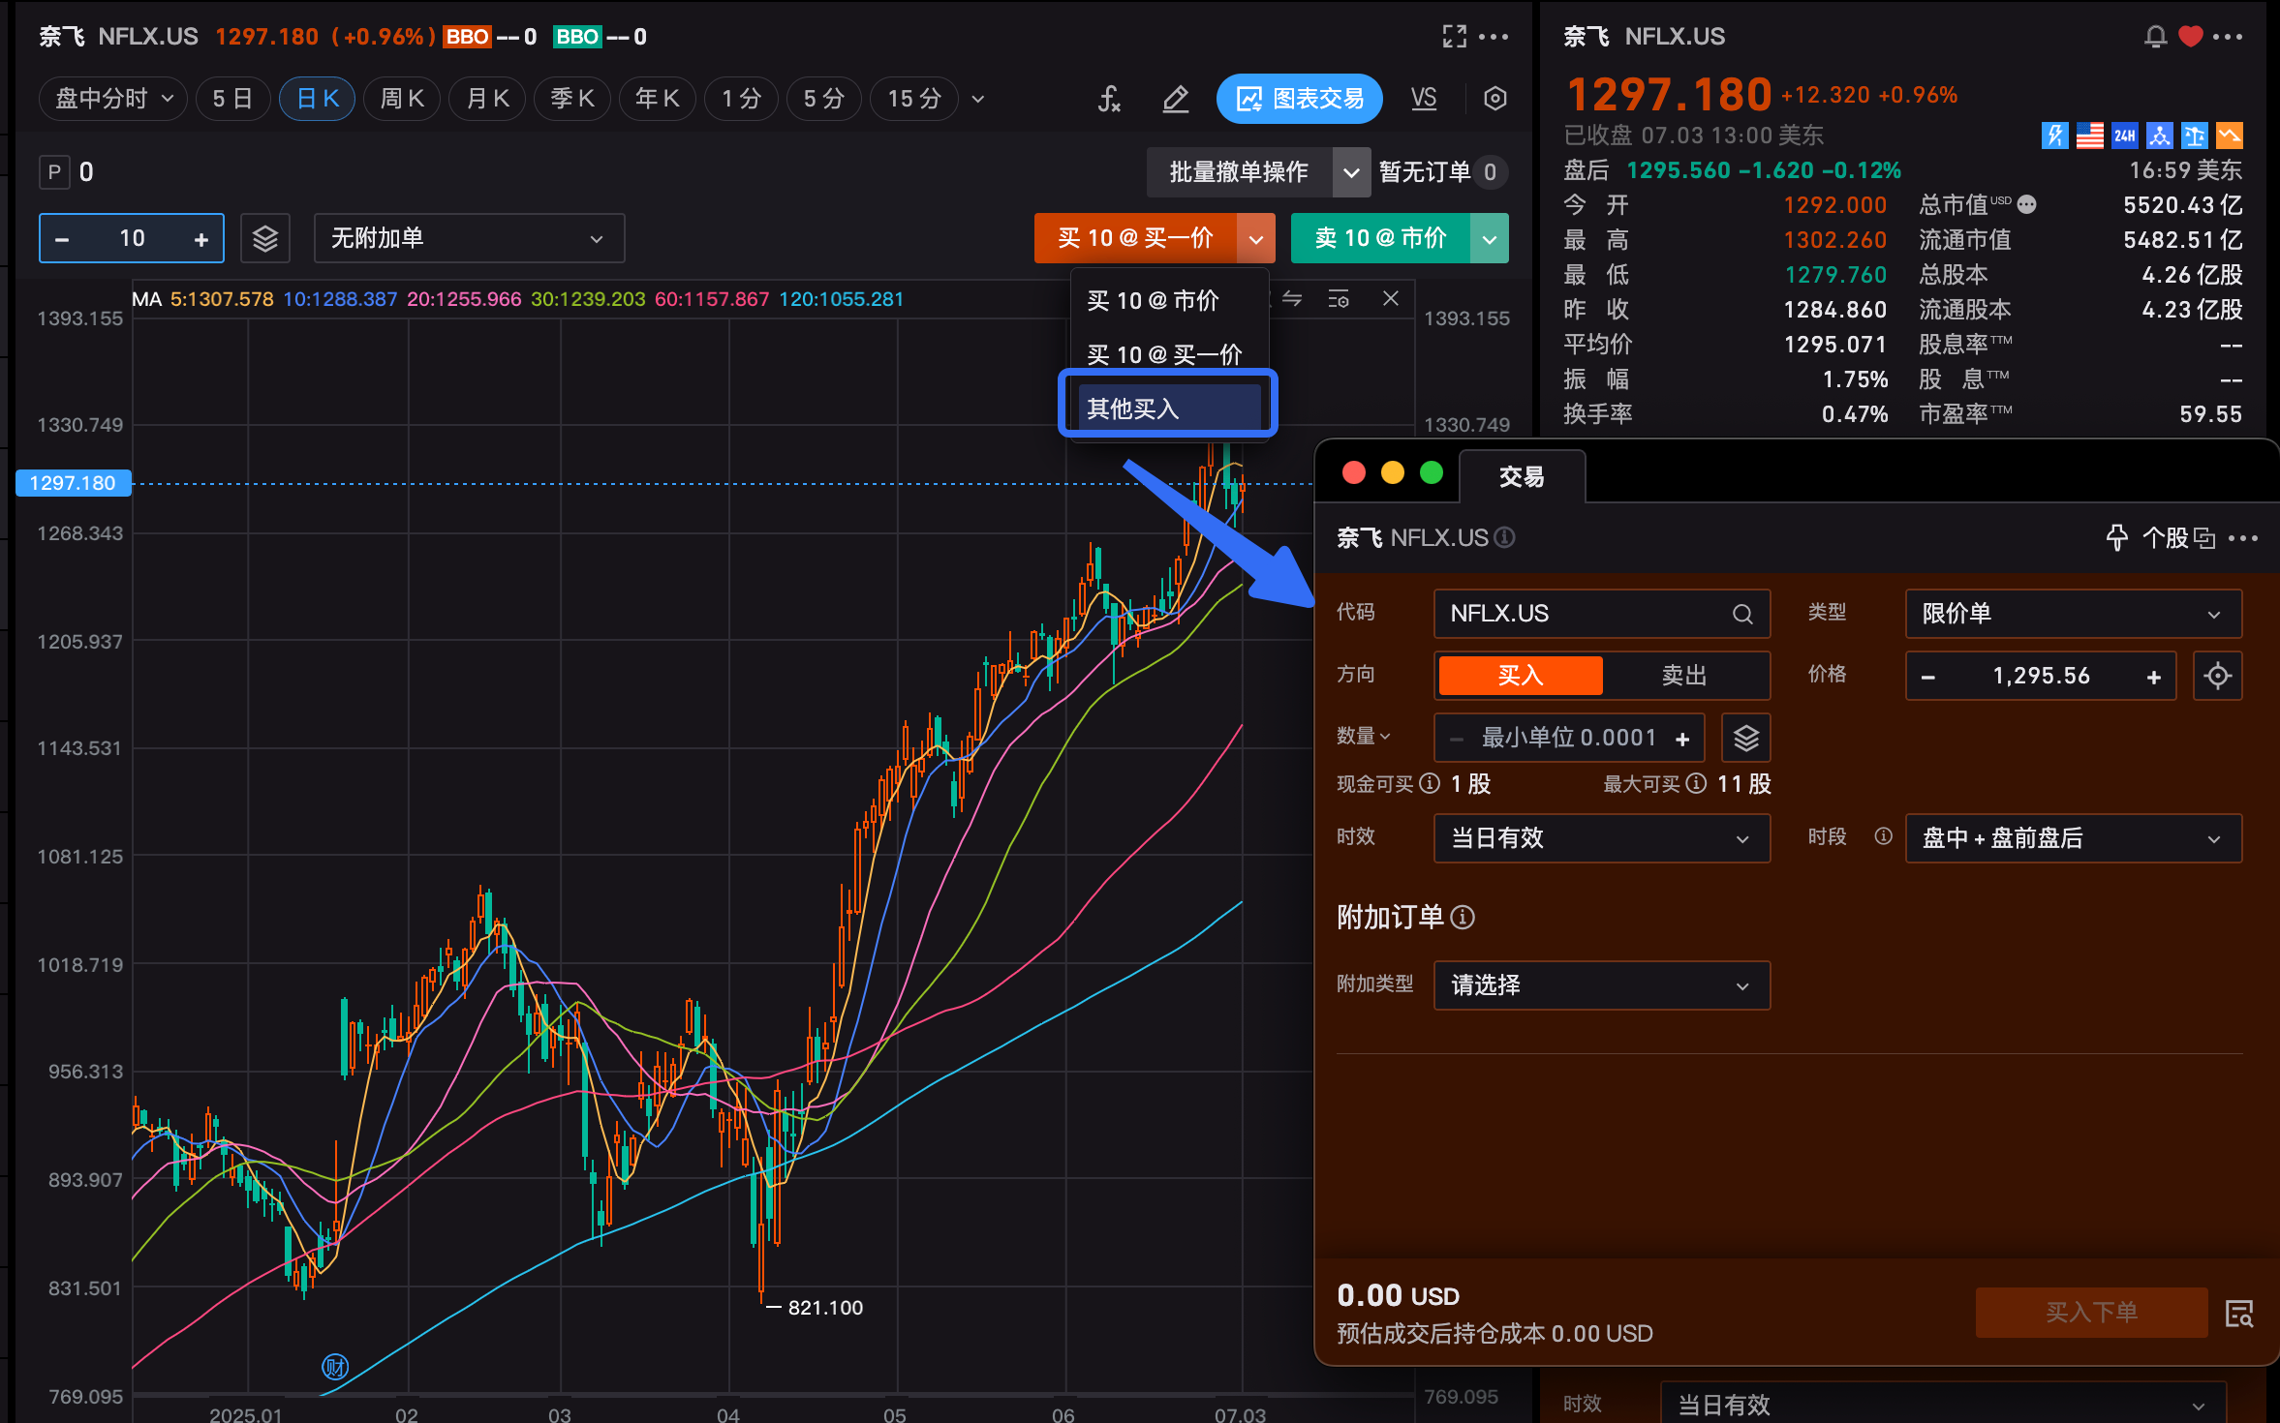Choose 买 10 @ 市价 menu entry
2280x1423 pixels.
[x=1169, y=301]
